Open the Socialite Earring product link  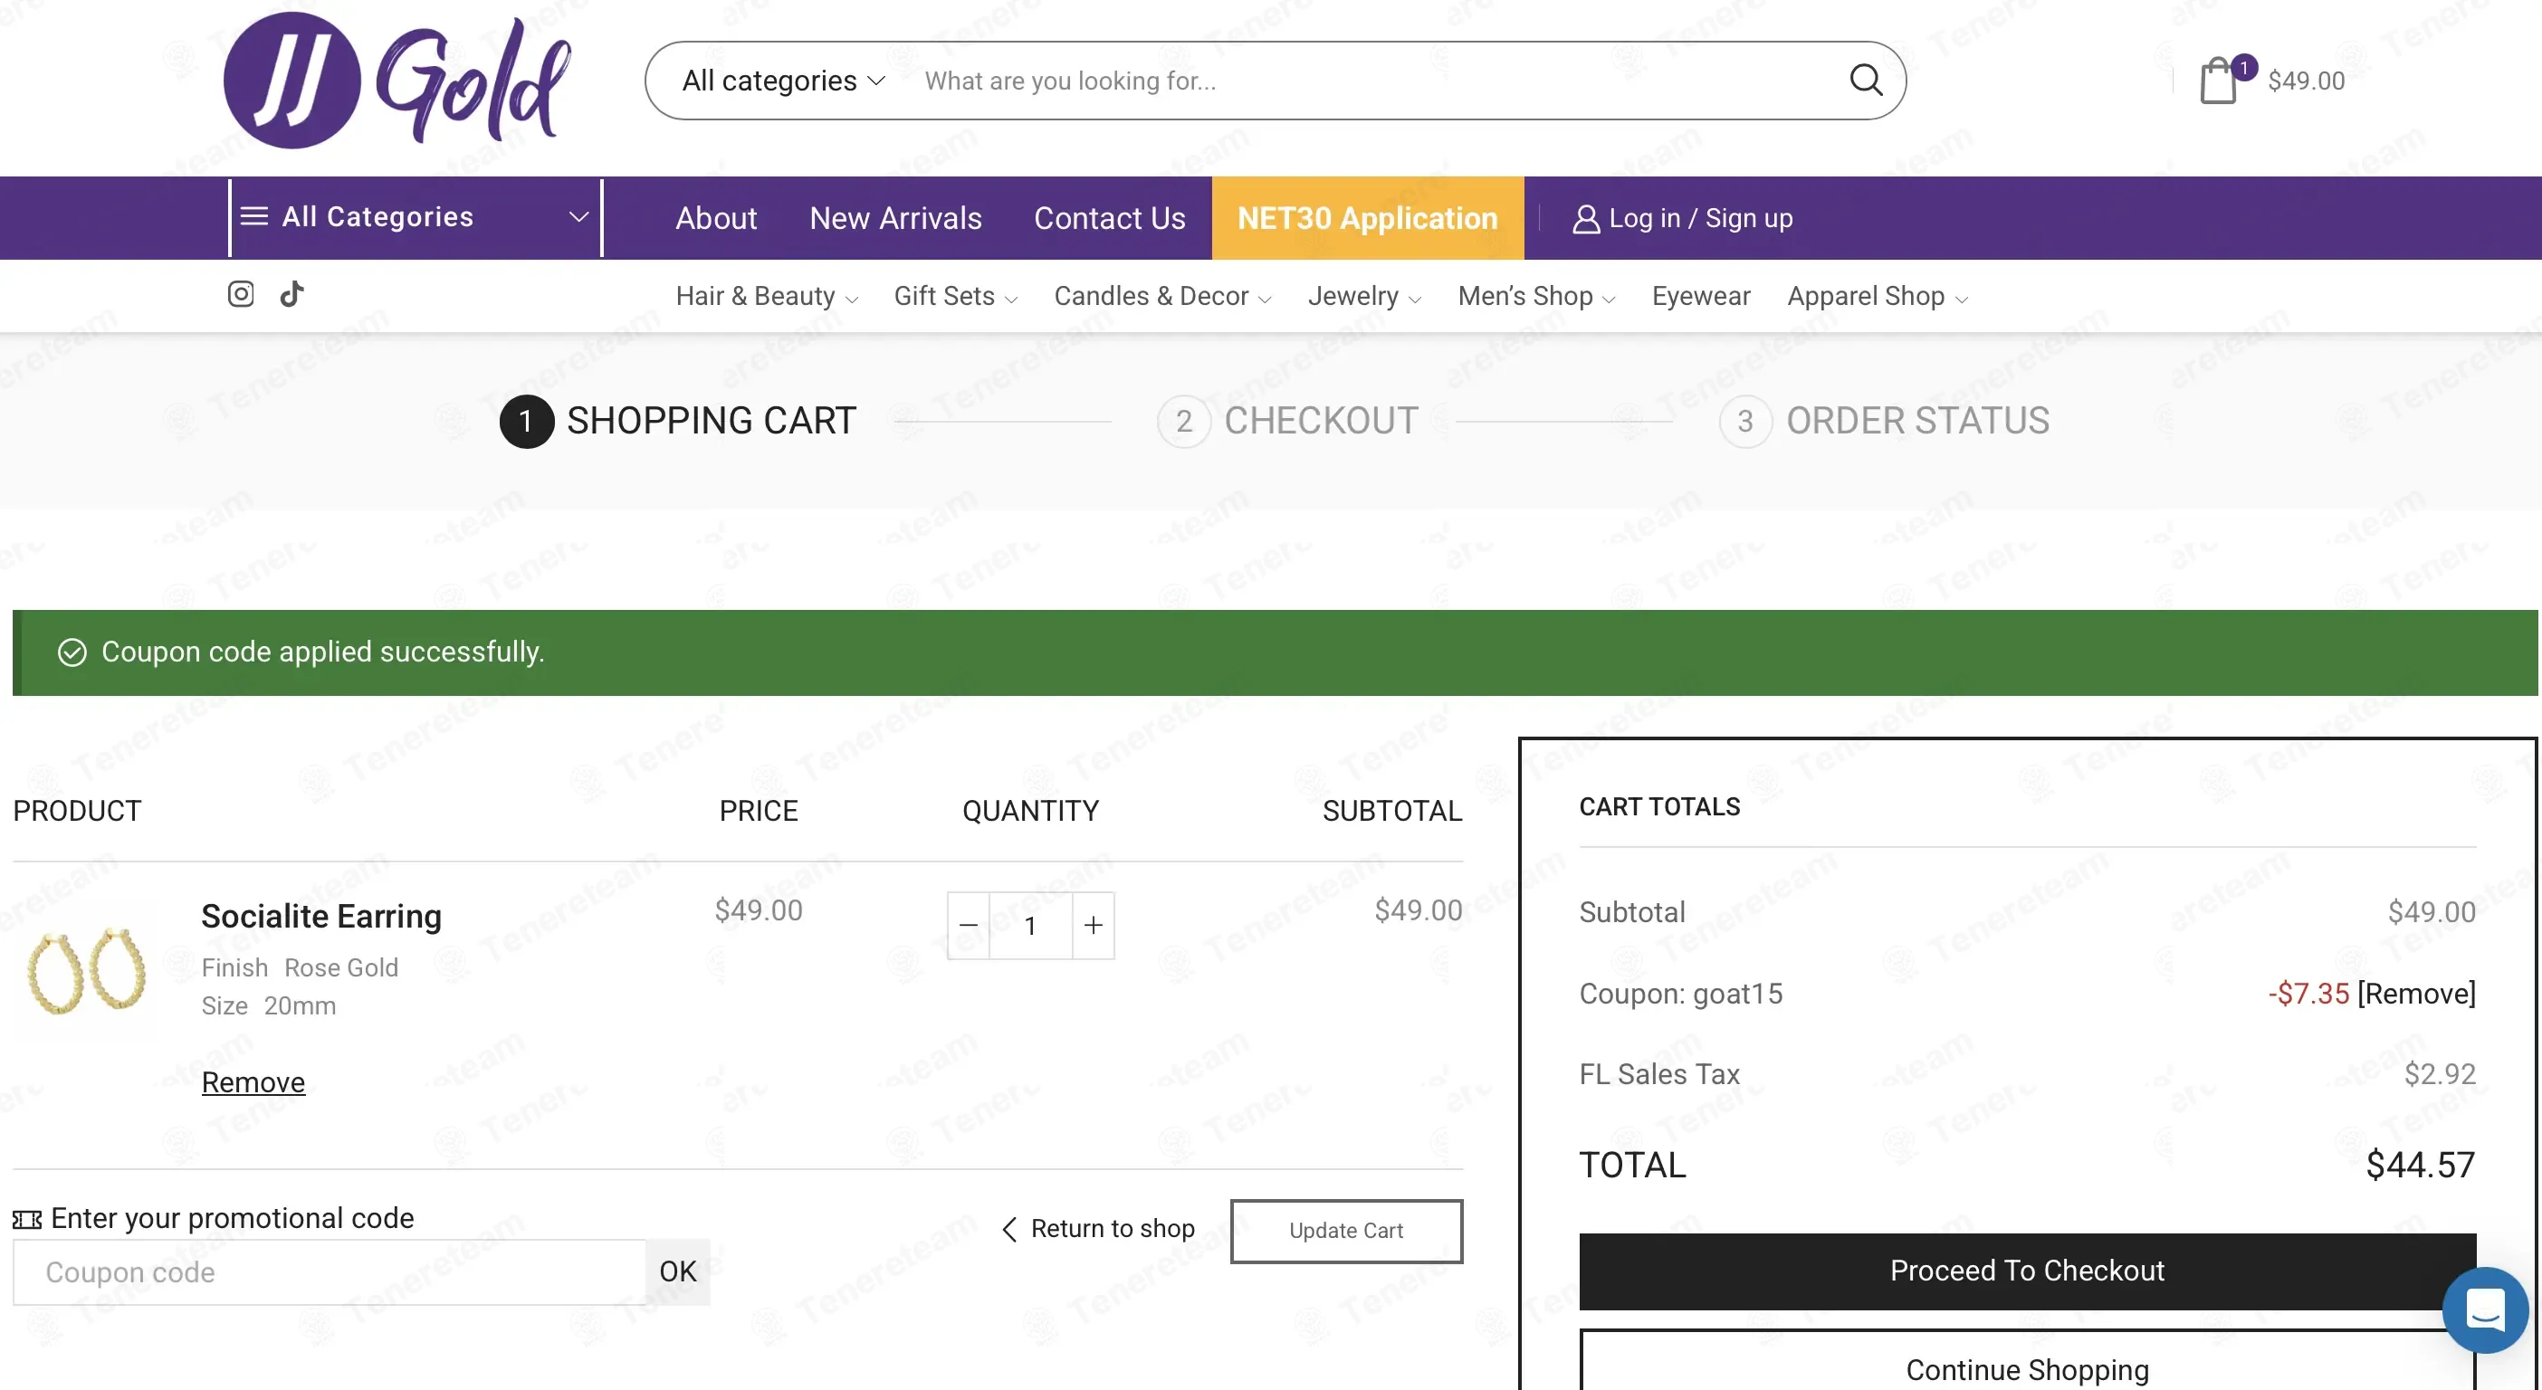pos(321,917)
